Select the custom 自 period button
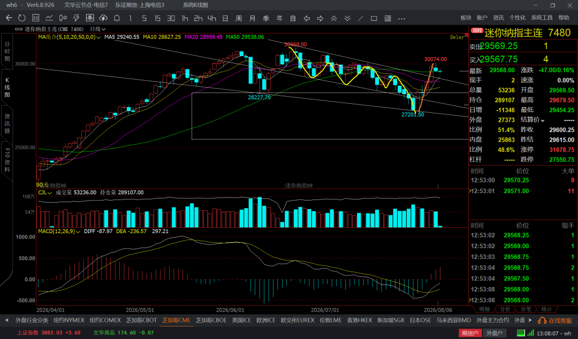Image resolution: width=578 pixels, height=339 pixels. coord(293,18)
